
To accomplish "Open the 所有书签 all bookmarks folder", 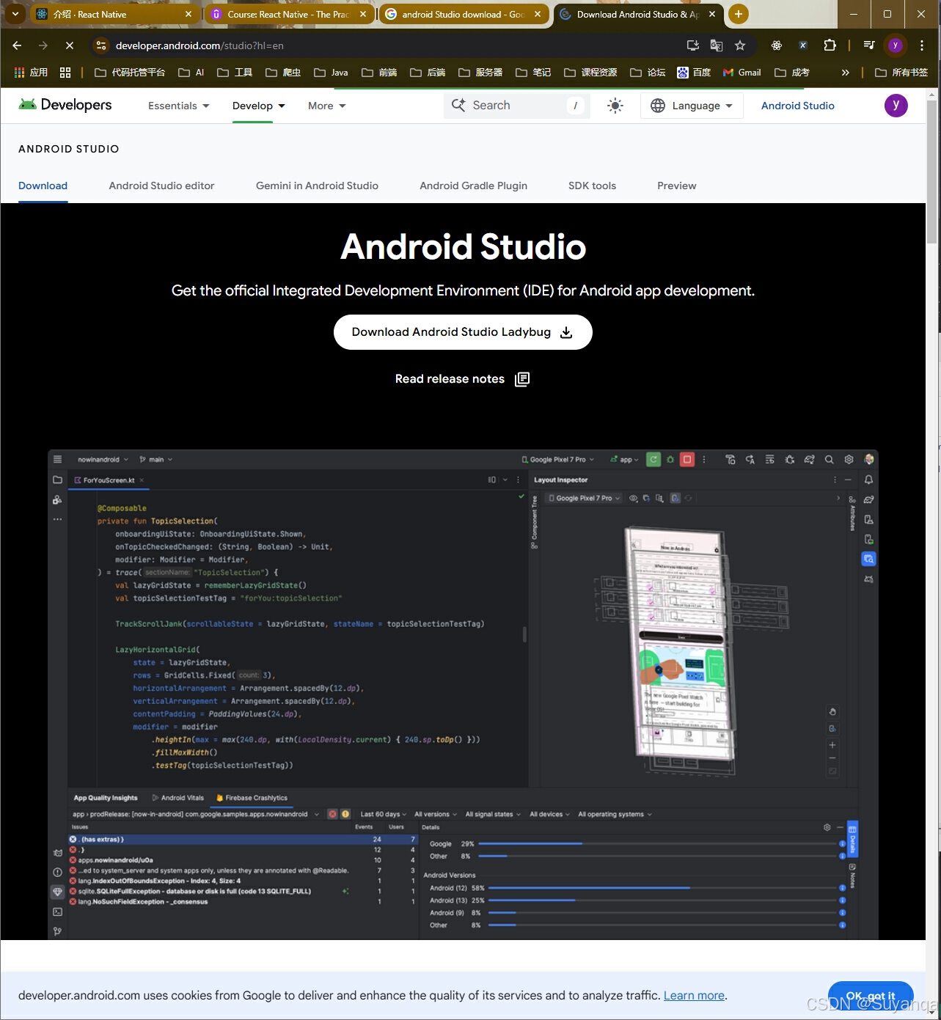I will pyautogui.click(x=901, y=73).
